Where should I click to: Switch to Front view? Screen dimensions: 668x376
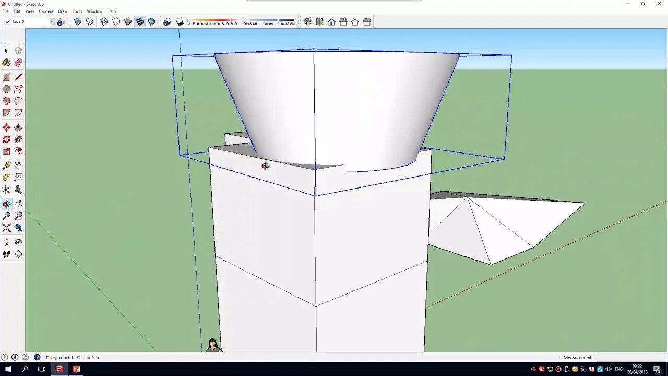331,22
